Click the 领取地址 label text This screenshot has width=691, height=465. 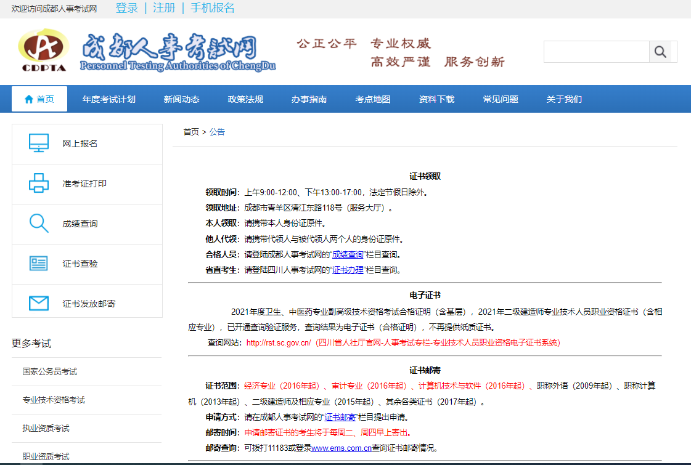[222, 208]
